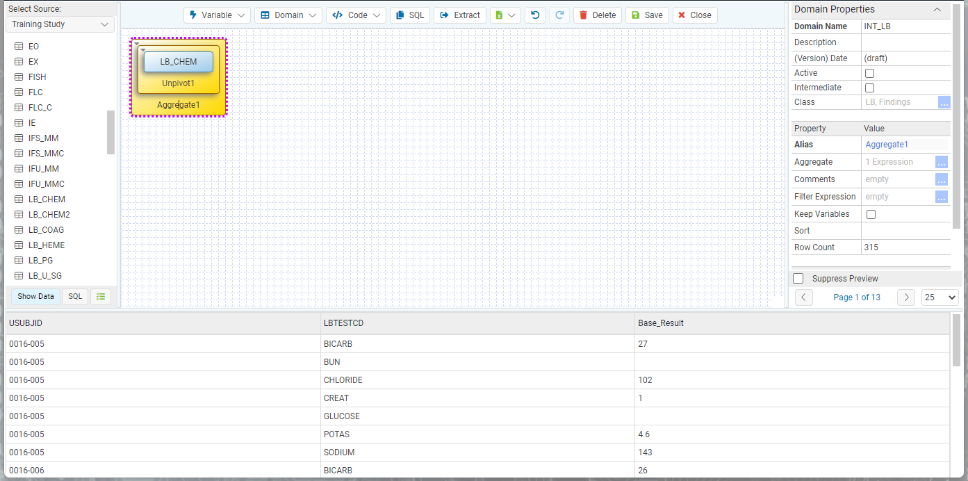Image resolution: width=968 pixels, height=481 pixels.
Task: Open the Class ellipsis editor button
Action: (x=943, y=102)
